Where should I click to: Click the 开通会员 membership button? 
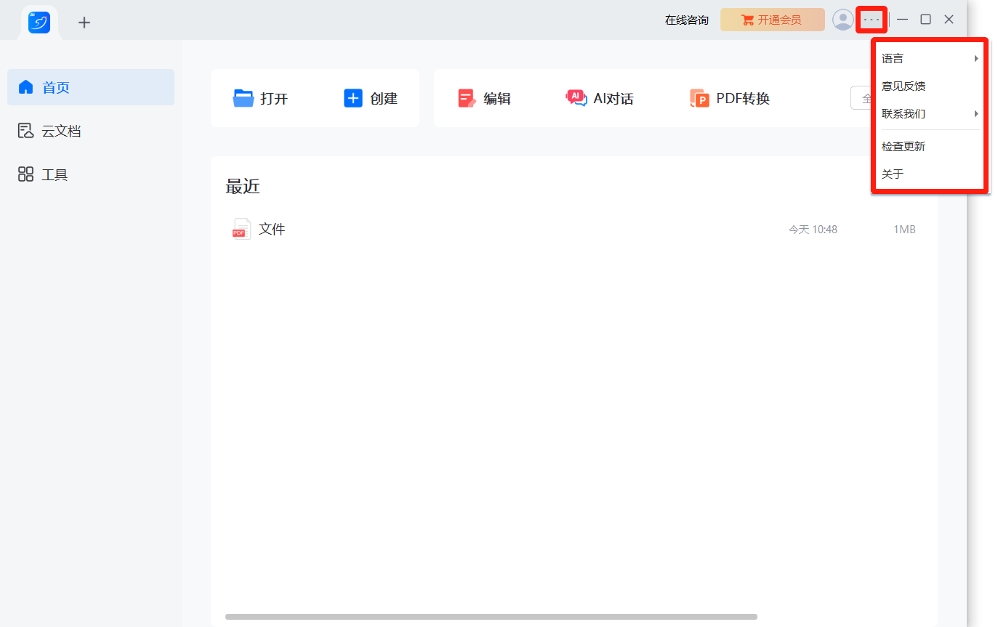tap(773, 20)
